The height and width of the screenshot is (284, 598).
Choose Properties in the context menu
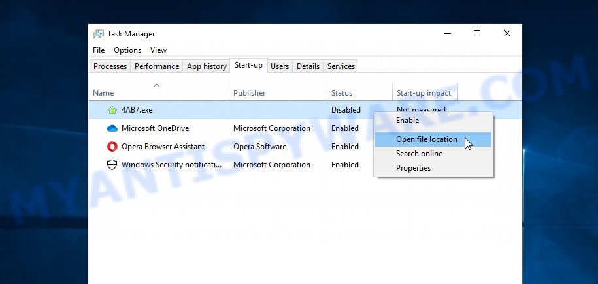coord(433,168)
